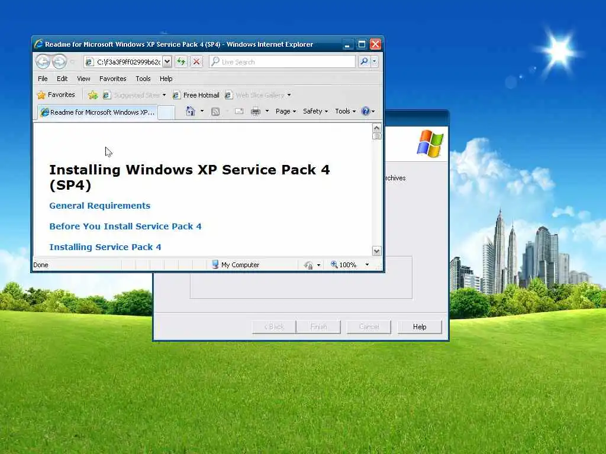Expand the Home button dropdown arrow
This screenshot has width=606, height=454.
tap(202, 112)
